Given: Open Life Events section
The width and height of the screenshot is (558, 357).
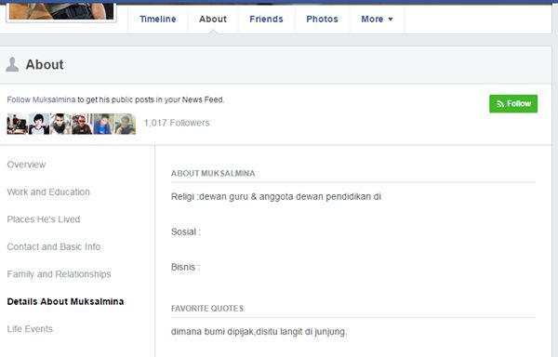Looking at the screenshot, I should tap(30, 329).
